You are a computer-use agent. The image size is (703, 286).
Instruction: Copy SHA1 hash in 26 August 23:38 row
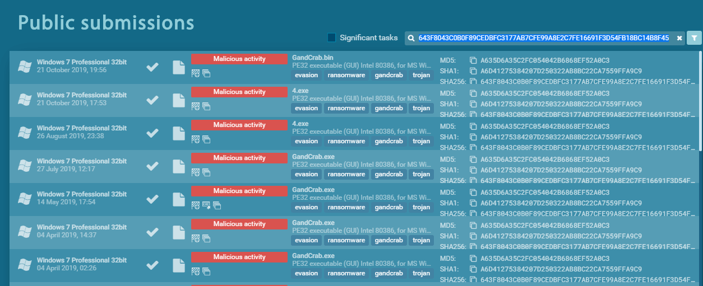(x=473, y=137)
